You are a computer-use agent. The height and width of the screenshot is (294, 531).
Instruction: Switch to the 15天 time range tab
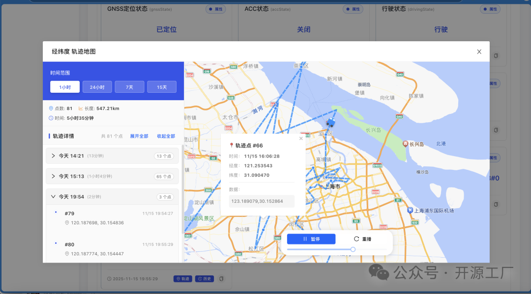162,87
